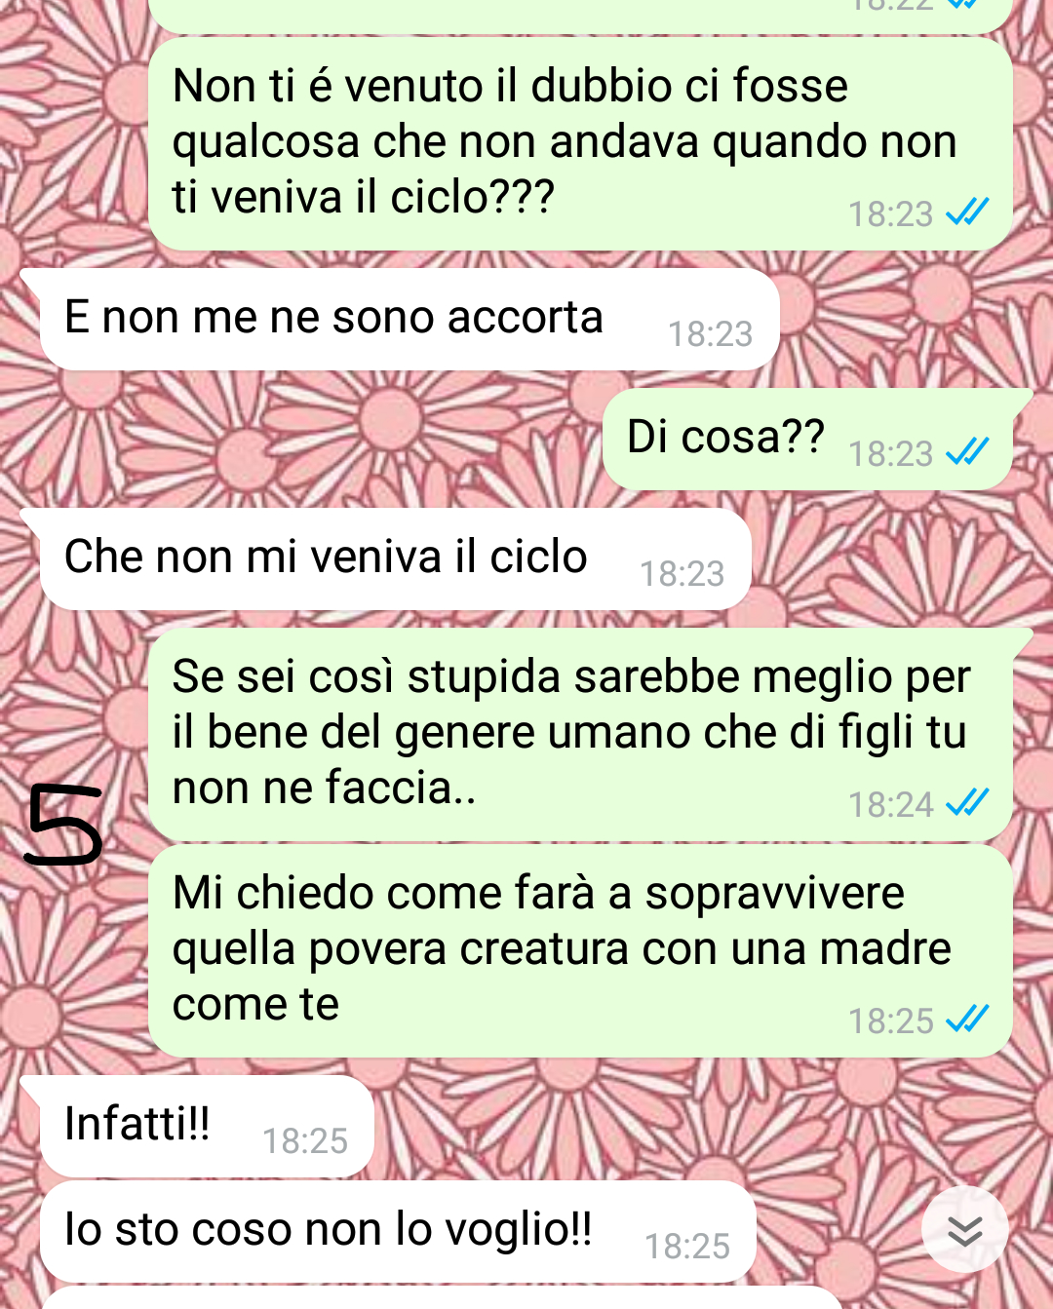Tap the 18:23 timestamp on 'E non me ne sono accorta'

pos(710,334)
